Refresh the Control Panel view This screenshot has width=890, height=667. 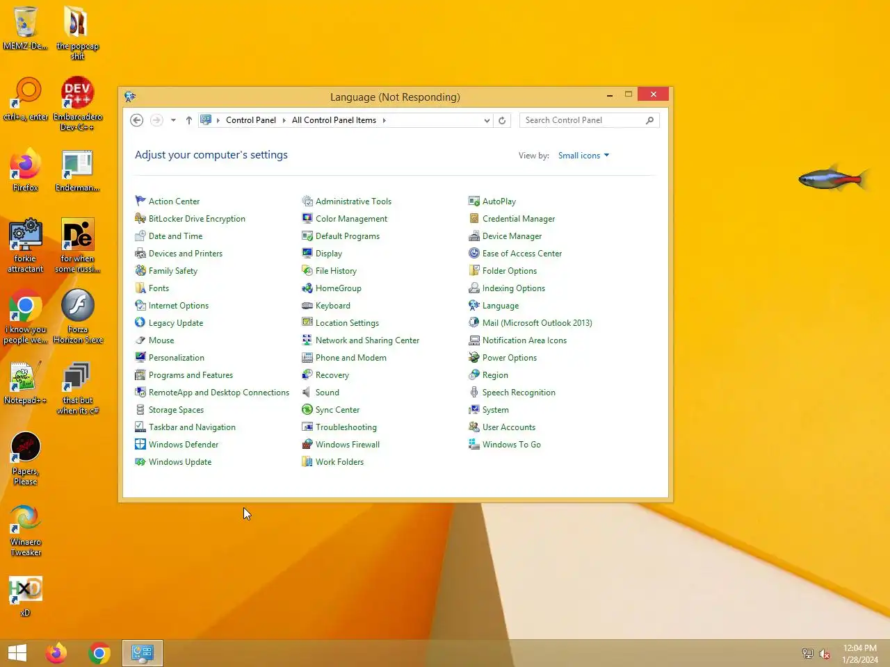(502, 120)
